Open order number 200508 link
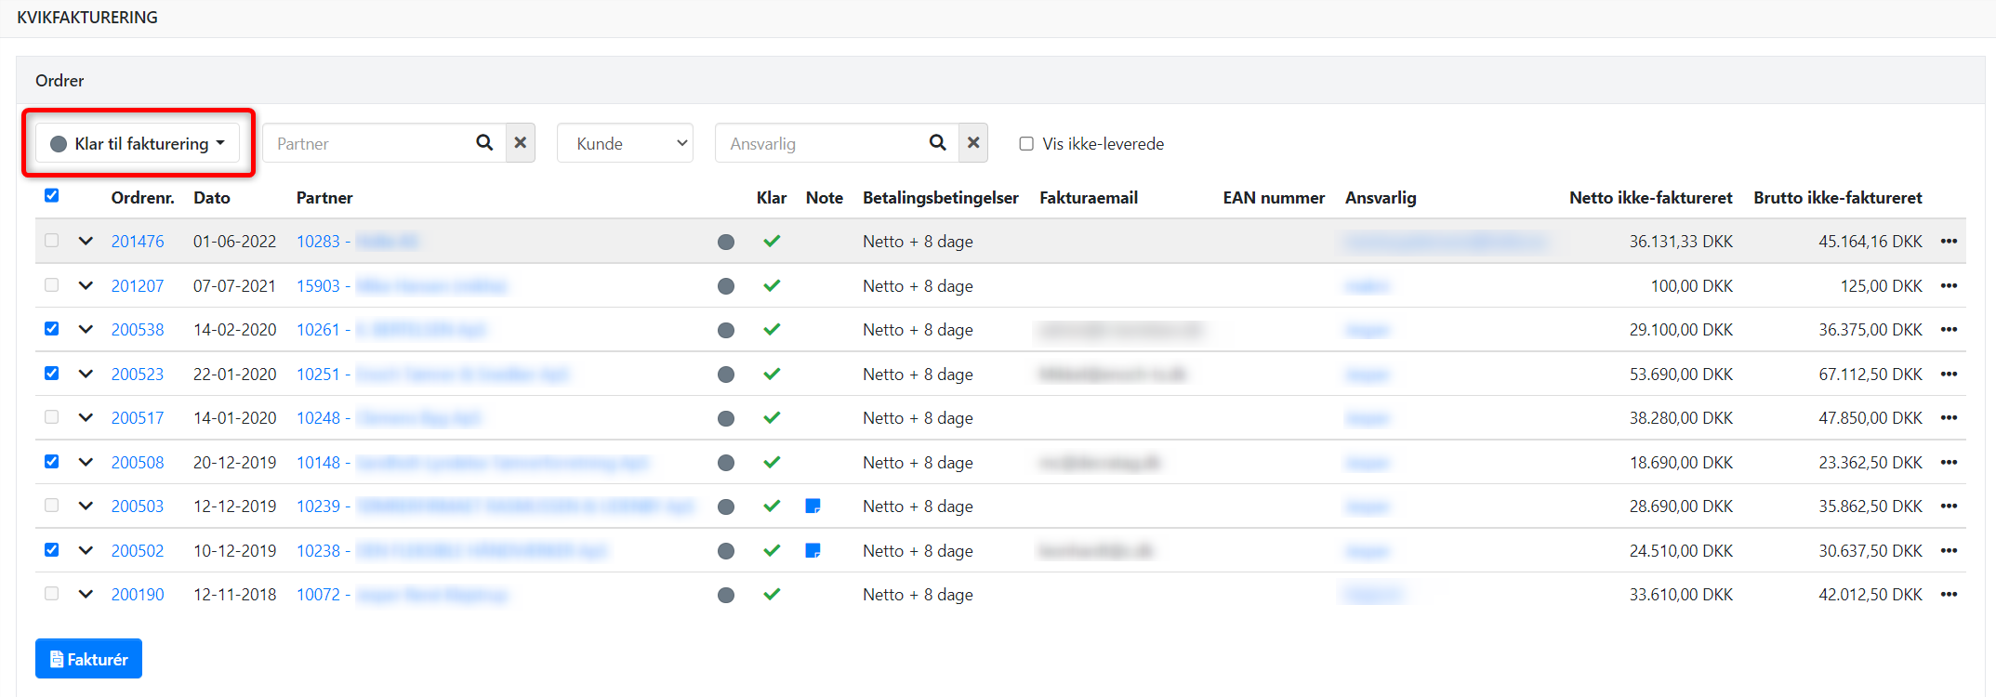The height and width of the screenshot is (697, 1996). (138, 463)
